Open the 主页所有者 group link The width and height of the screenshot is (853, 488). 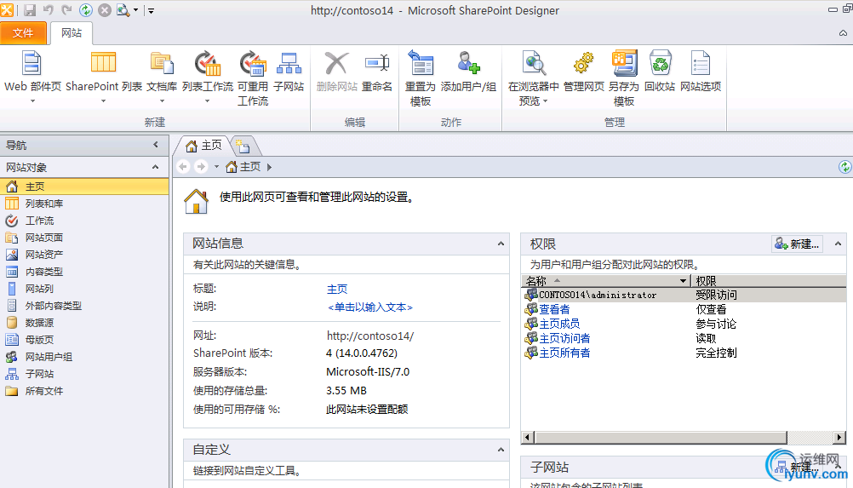coord(564,353)
